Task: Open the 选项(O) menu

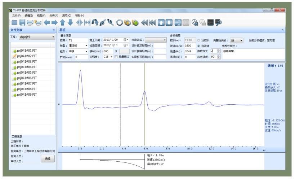Action: click(67, 16)
